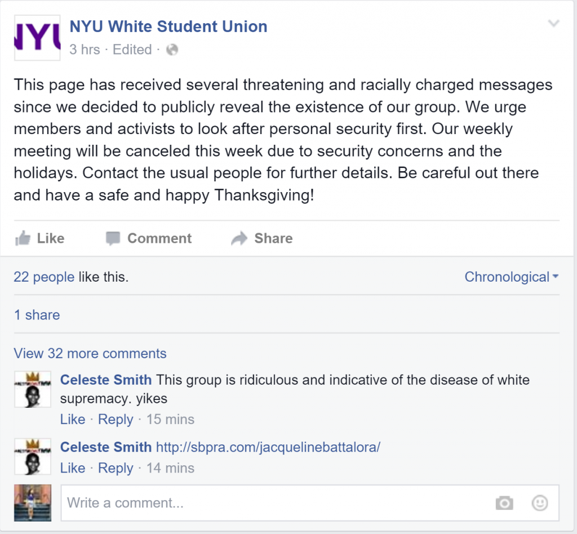Like the 15 mins comment

[x=73, y=419]
